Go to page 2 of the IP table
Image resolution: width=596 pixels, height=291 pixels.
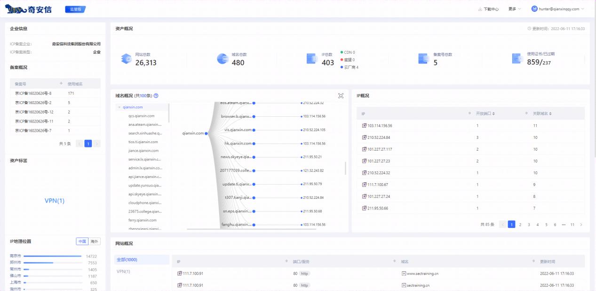point(520,225)
